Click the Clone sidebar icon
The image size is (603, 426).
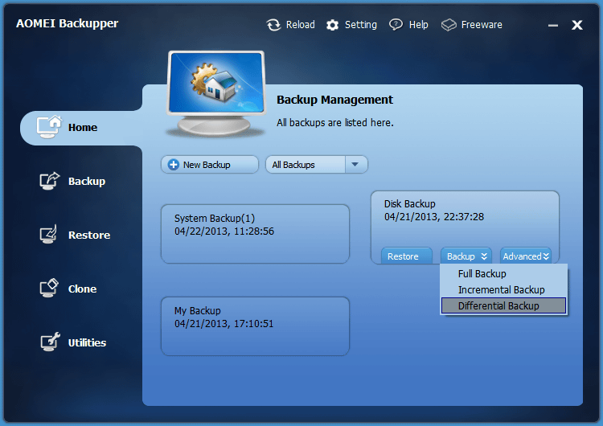pyautogui.click(x=49, y=288)
